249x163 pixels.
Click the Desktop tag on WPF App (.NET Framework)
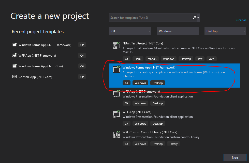[157, 103]
